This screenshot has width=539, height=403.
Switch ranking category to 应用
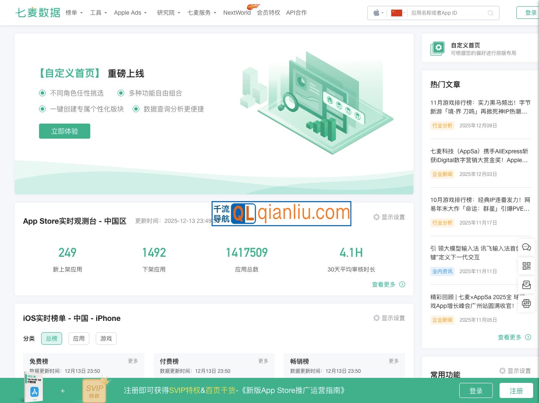tap(79, 338)
